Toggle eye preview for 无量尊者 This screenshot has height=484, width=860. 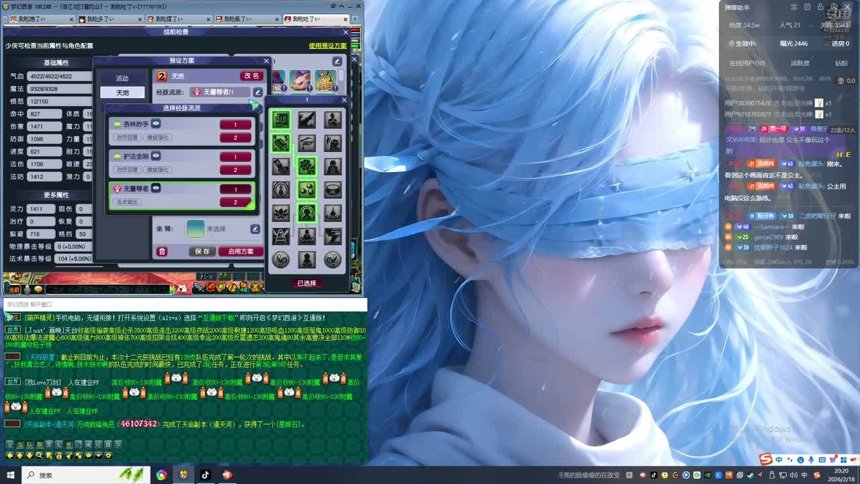(x=156, y=188)
